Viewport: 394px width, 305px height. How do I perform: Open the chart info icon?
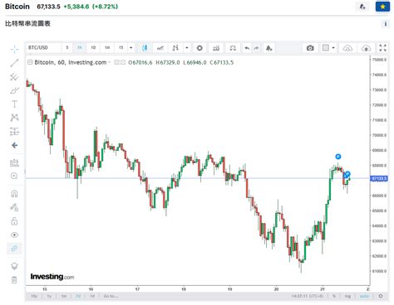[386, 24]
